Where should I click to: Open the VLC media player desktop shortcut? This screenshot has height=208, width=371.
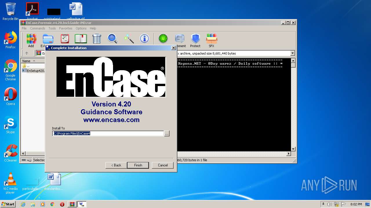click(x=10, y=183)
